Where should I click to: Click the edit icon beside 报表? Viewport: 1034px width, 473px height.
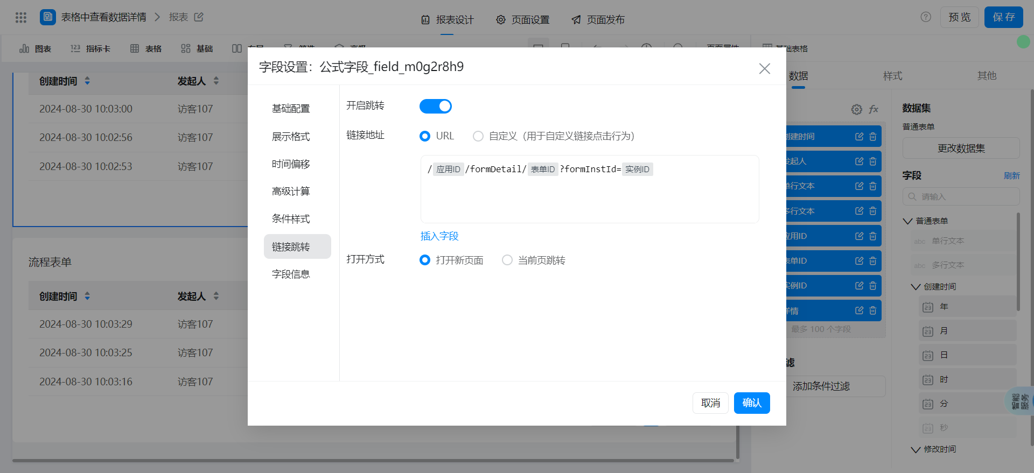coord(199,17)
